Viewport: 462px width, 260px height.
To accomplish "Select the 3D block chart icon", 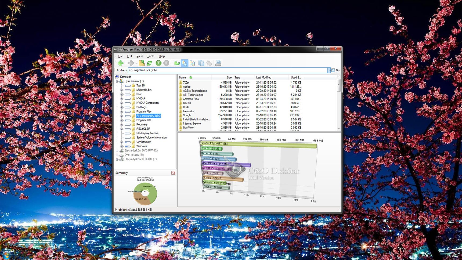I will click(x=192, y=63).
